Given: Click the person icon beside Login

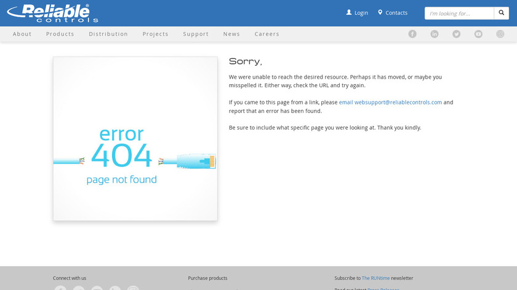Looking at the screenshot, I should click(x=349, y=12).
